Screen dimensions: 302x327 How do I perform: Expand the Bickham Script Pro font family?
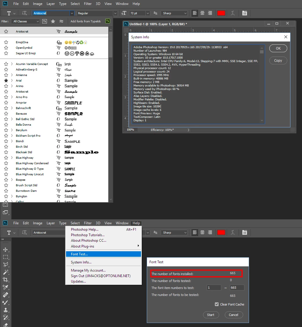point(12,136)
